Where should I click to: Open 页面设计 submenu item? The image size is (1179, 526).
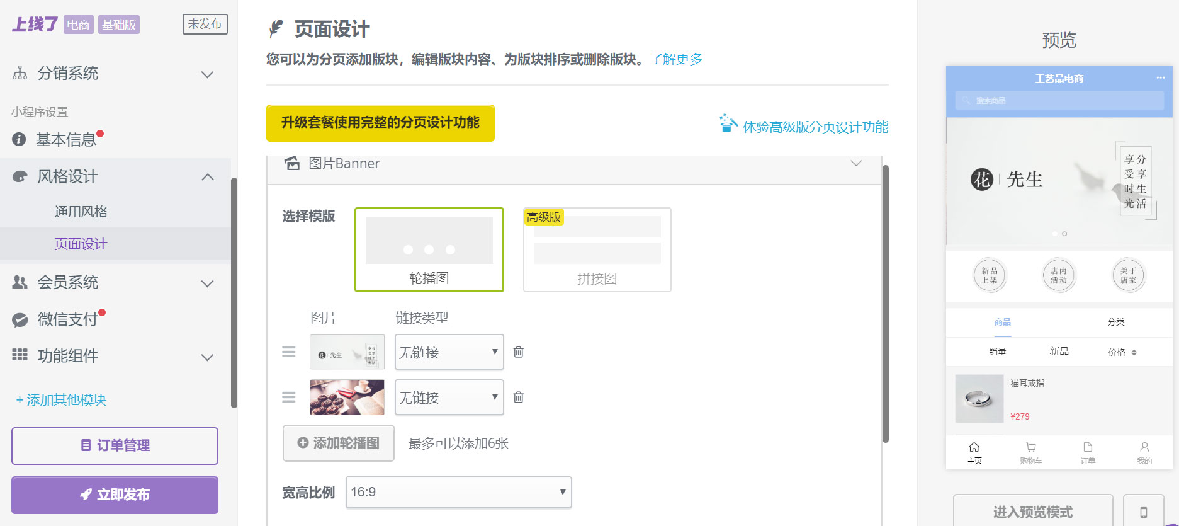point(81,244)
